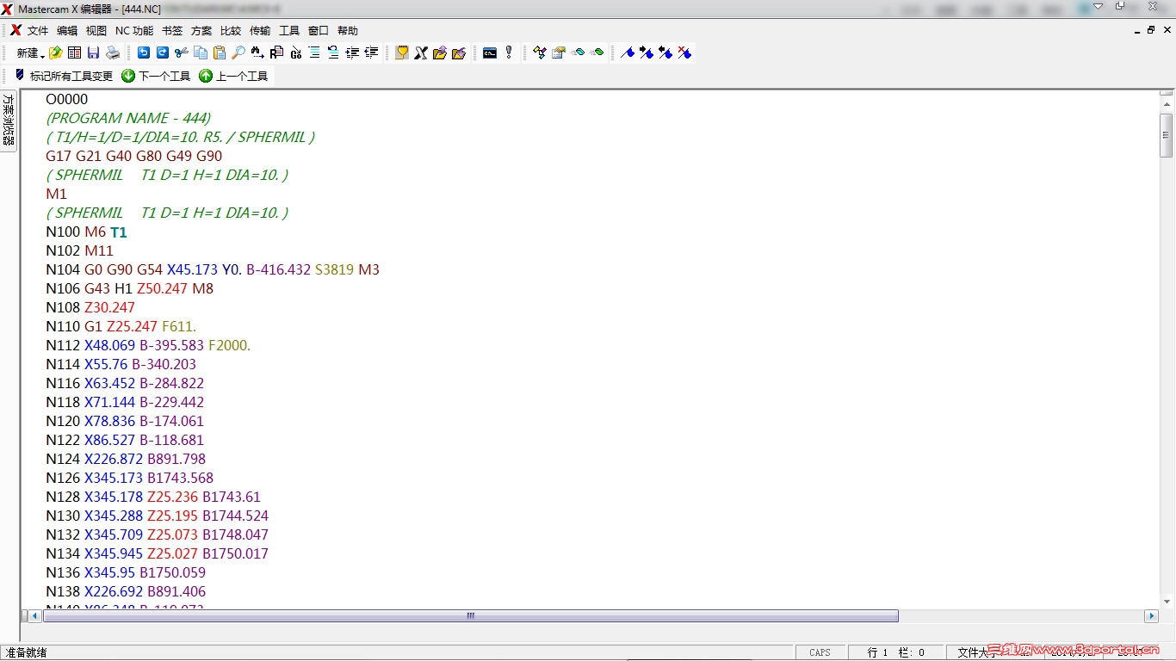This screenshot has width=1176, height=661.
Task: Click the N106 G43 H1 line
Action: (x=130, y=288)
